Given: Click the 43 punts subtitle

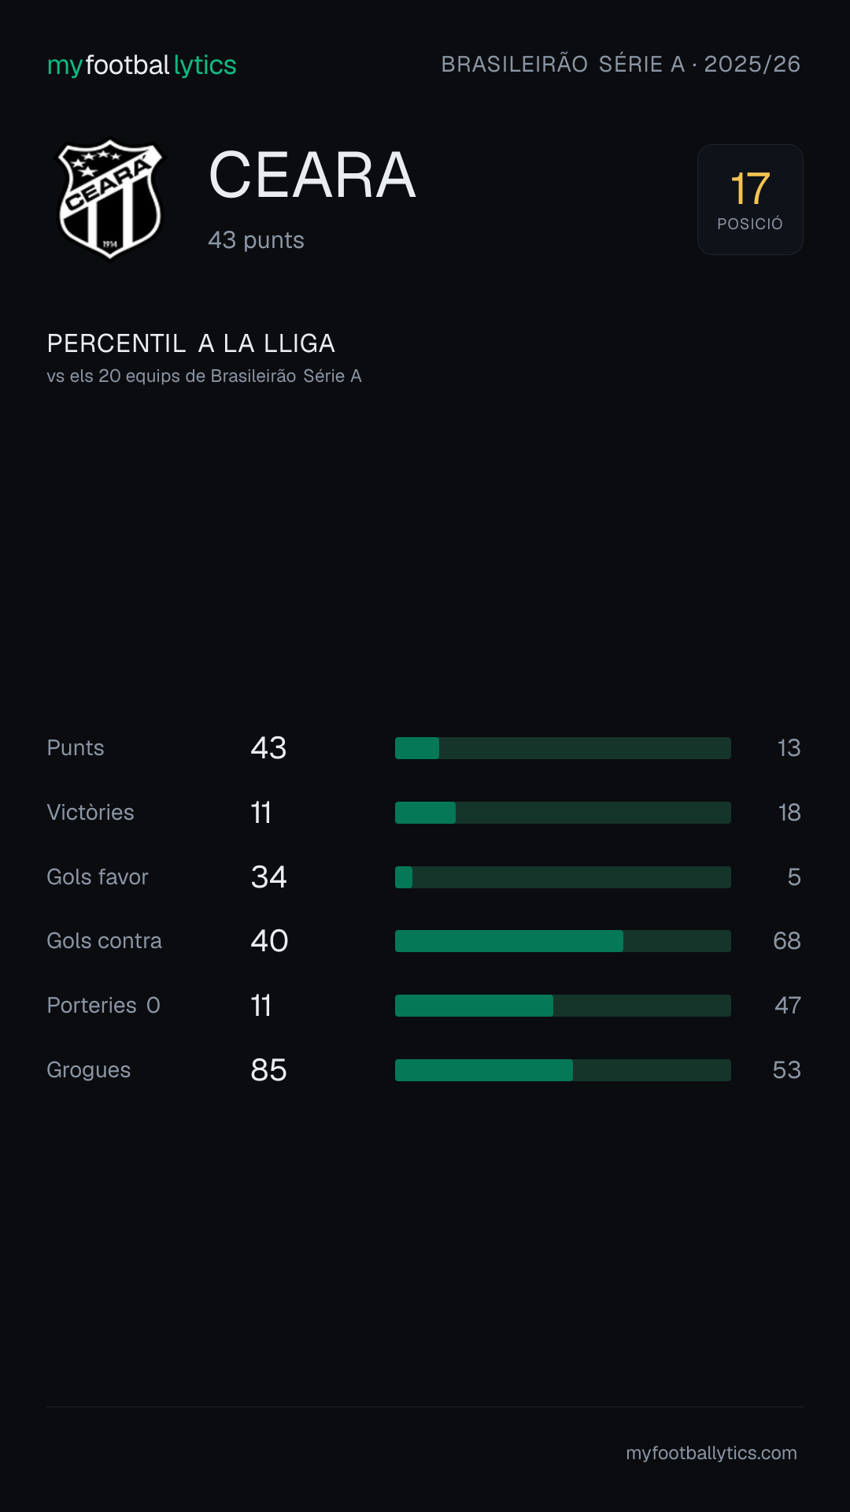Looking at the screenshot, I should pos(256,240).
